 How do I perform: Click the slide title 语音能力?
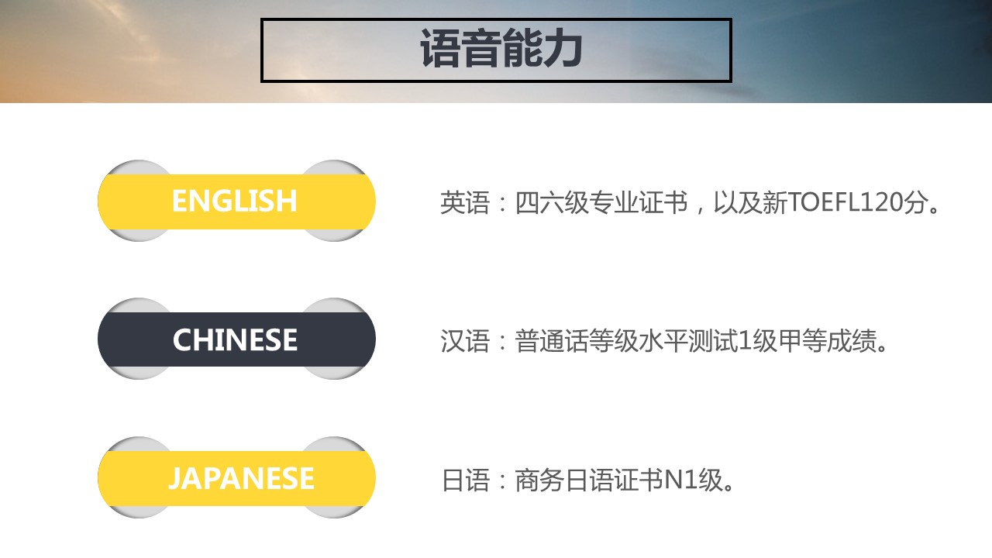pos(500,50)
